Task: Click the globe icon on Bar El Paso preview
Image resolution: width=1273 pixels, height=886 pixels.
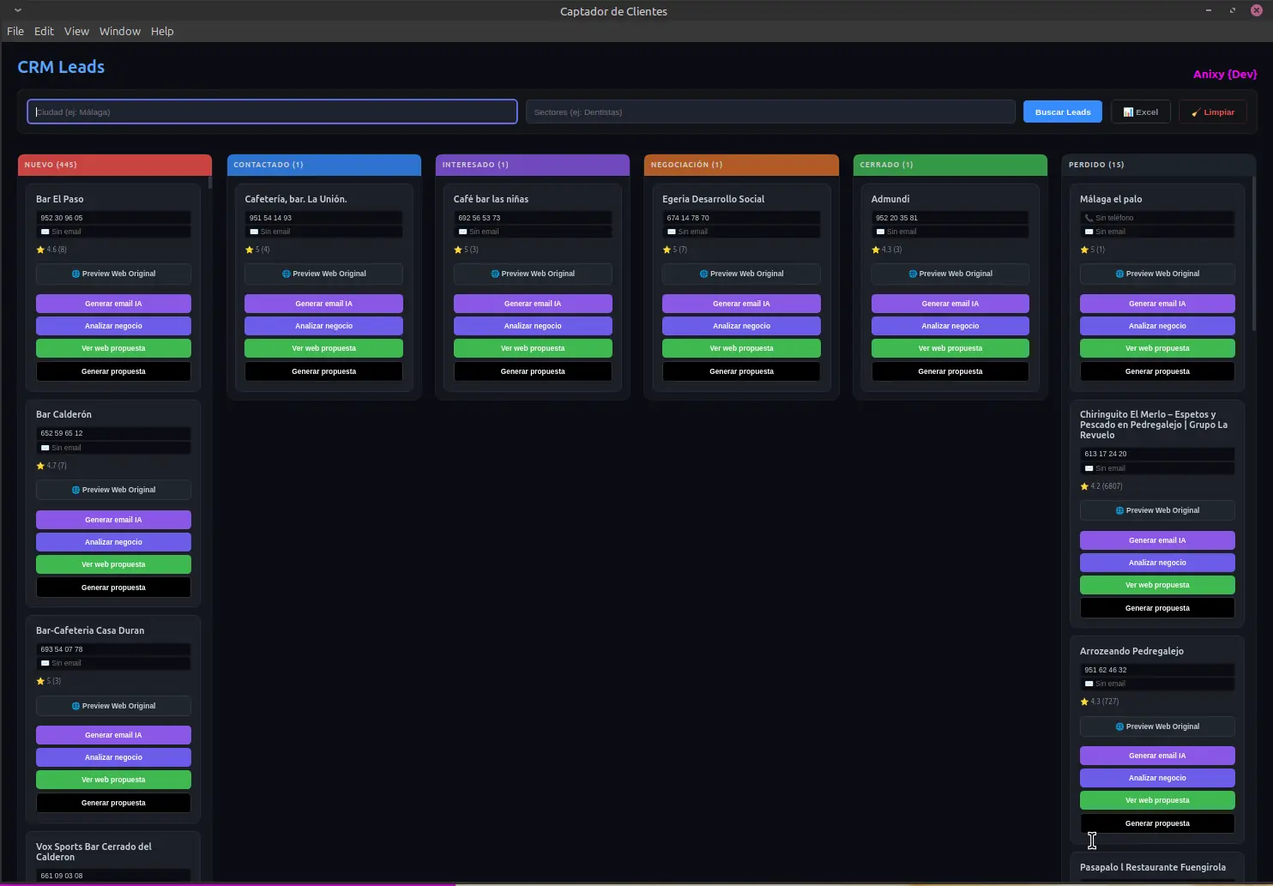Action: [75, 274]
